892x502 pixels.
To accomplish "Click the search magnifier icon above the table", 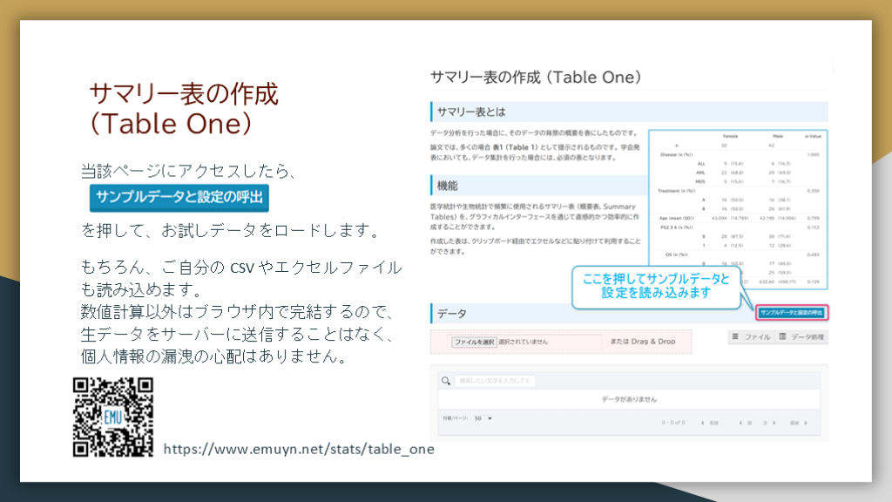I will [x=446, y=381].
